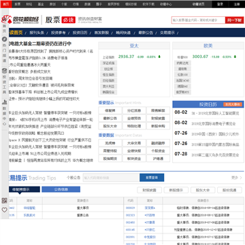Select the 道琼斯 index row
Screen dimensions: 245x245
coord(182,69)
